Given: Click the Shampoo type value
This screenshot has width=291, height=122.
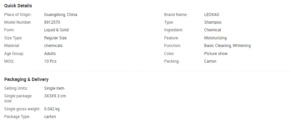Looking at the screenshot, I should point(213,22).
